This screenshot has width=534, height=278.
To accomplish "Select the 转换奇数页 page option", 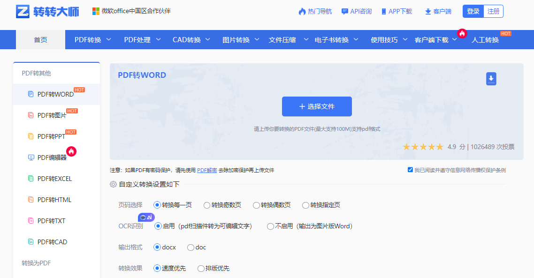I will click(x=206, y=205).
